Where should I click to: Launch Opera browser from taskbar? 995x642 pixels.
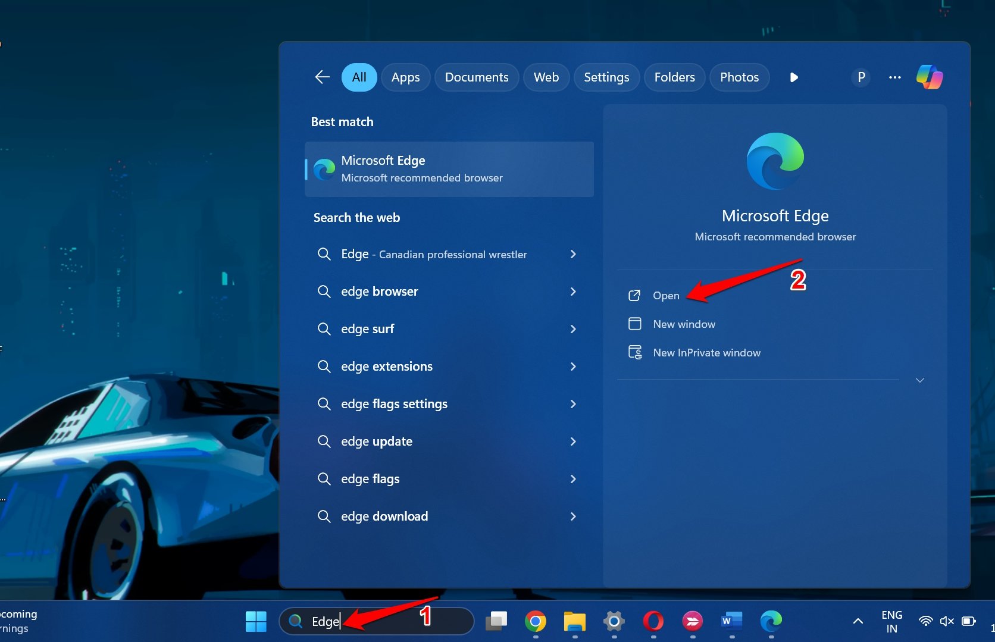point(653,622)
